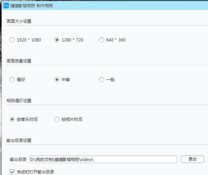Image resolution: width=208 pixels, height=175 pixels.
Task: Toggle the 完成时打开输出目录 checkbox
Action: point(12,172)
